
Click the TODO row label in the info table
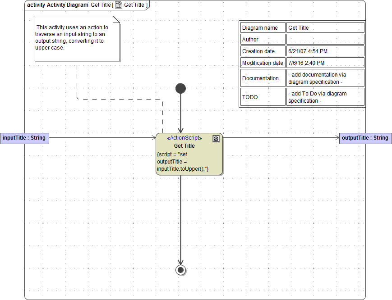(250, 97)
